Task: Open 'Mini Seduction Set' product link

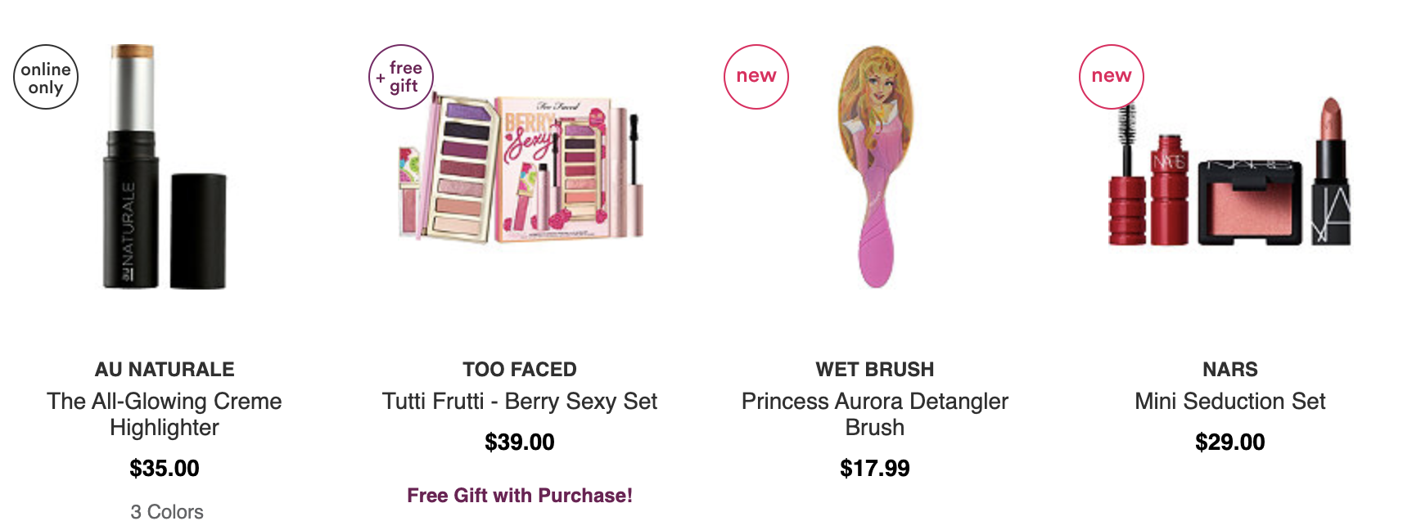Action: [1230, 402]
